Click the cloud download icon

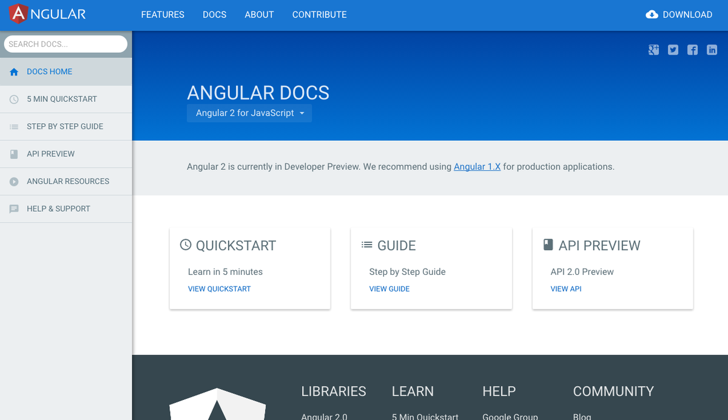[x=652, y=15]
